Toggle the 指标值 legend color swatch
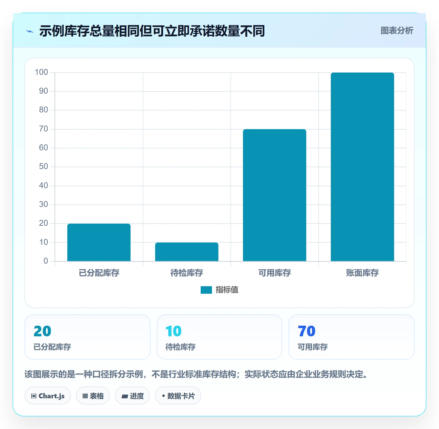 [206, 290]
